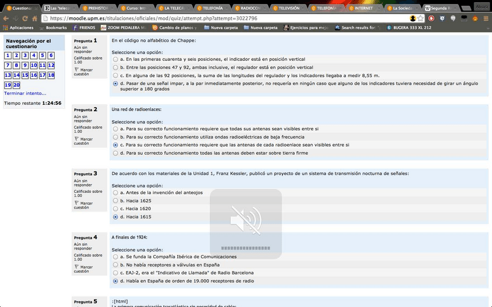Click the 'Terminar intento...' link

coord(25,93)
